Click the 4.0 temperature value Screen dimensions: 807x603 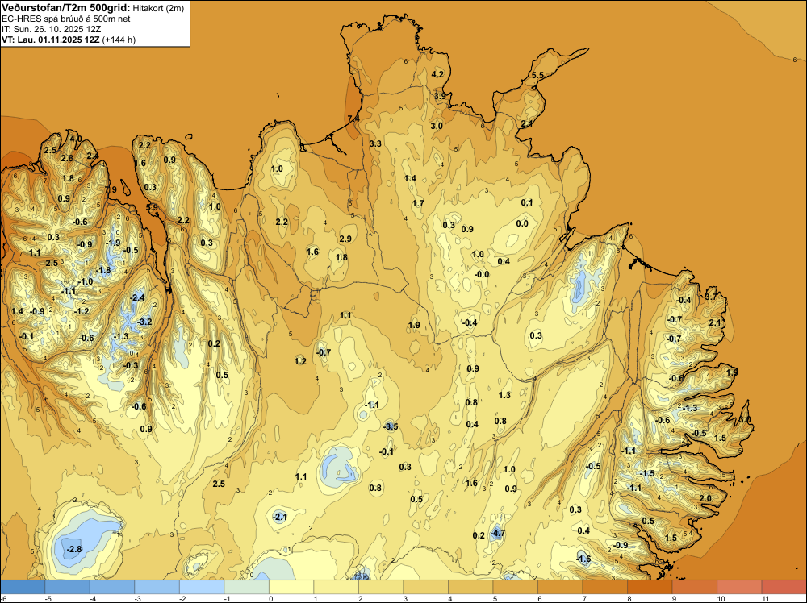tap(76, 139)
